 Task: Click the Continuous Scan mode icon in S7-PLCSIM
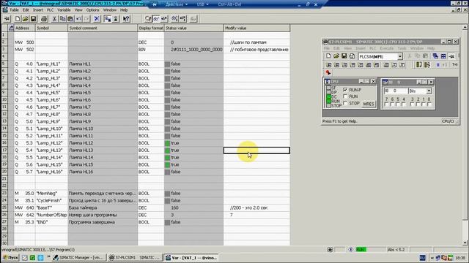point(426,65)
